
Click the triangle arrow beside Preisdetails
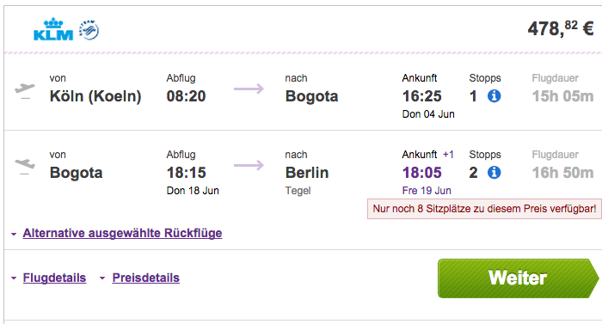pyautogui.click(x=102, y=278)
